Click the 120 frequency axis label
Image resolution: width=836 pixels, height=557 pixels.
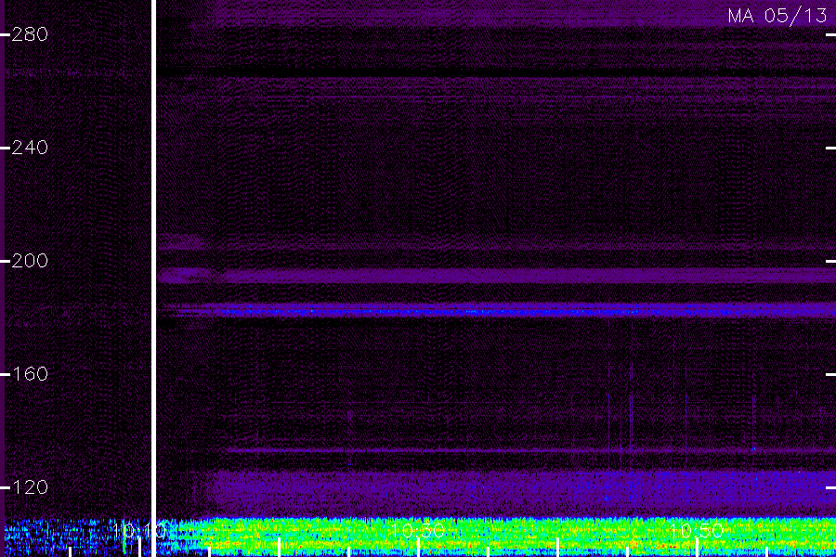pyautogui.click(x=30, y=487)
